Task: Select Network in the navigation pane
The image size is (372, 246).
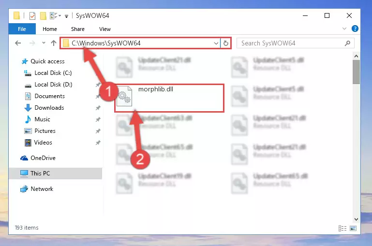Action: pyautogui.click(x=37, y=189)
